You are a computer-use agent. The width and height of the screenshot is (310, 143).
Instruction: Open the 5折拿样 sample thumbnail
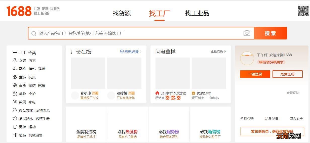coord(173,73)
